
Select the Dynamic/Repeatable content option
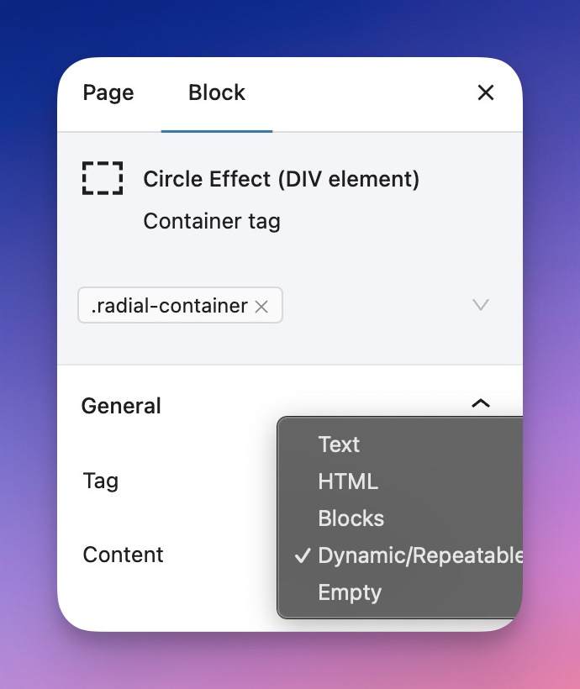click(419, 555)
